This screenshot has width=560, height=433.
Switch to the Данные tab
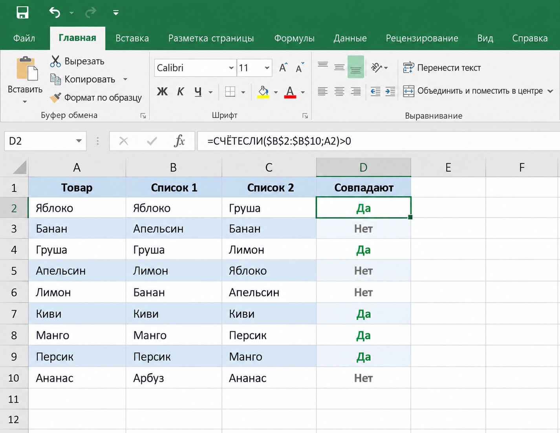(x=350, y=38)
